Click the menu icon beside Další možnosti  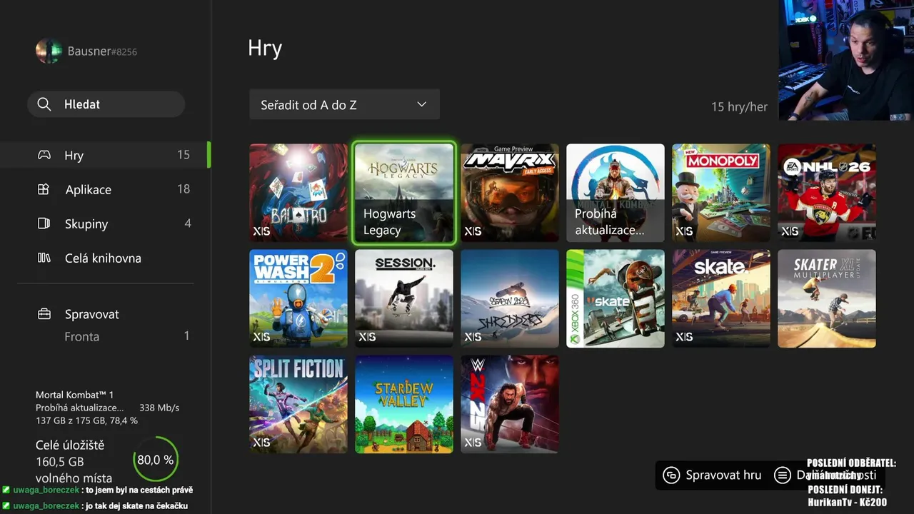point(783,475)
